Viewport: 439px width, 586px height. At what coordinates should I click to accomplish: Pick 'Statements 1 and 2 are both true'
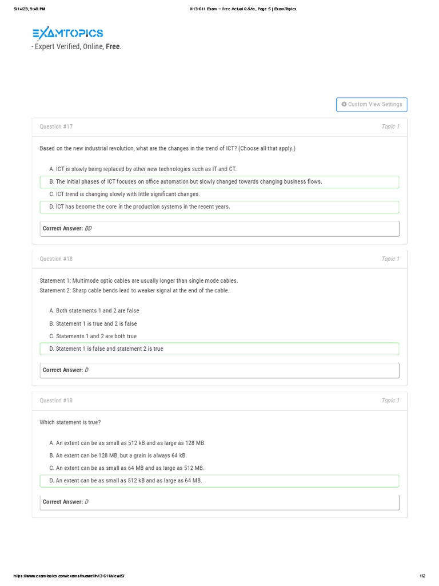pos(93,336)
